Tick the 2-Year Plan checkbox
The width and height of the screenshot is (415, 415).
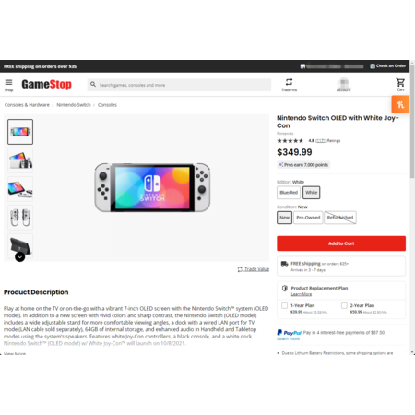pyautogui.click(x=344, y=305)
